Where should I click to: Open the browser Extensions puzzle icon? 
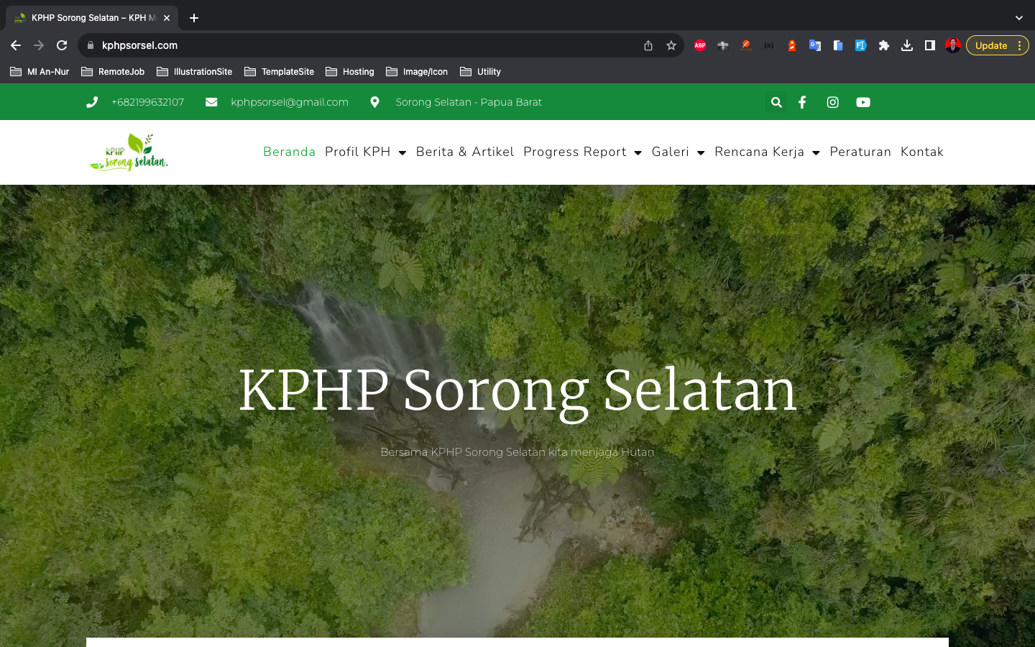(884, 45)
